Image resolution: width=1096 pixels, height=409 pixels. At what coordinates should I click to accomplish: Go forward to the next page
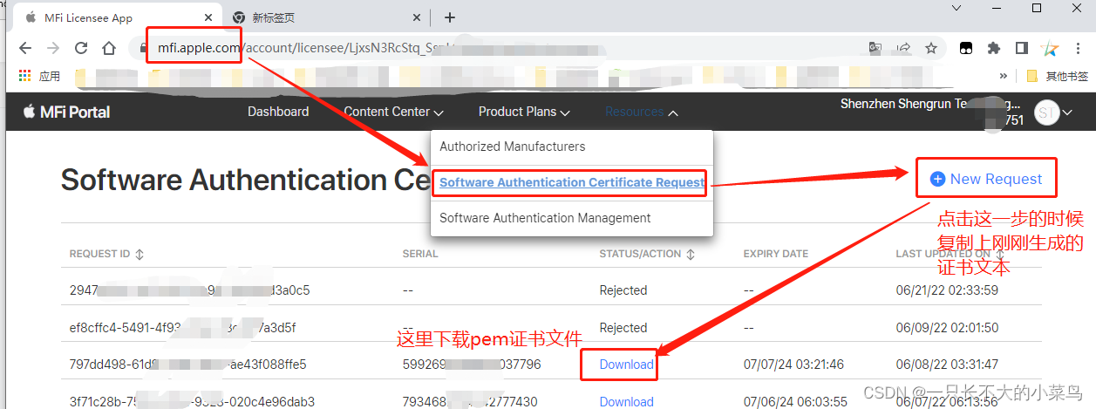click(52, 48)
